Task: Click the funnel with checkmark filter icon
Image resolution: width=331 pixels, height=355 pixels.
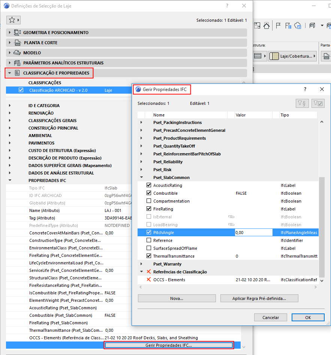Action: [x=317, y=103]
